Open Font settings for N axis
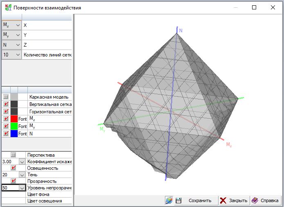This screenshot has width=284, height=207. 23,133
